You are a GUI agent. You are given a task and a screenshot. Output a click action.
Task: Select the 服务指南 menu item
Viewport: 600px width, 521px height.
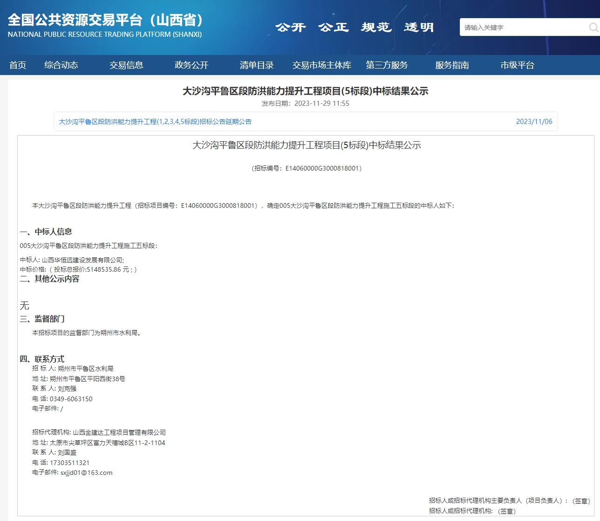(x=452, y=65)
